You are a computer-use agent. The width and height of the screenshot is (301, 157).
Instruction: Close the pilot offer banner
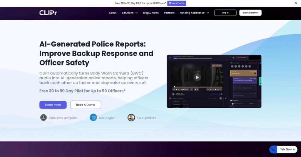296,3
